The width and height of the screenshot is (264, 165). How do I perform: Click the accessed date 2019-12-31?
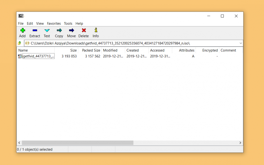(160, 56)
